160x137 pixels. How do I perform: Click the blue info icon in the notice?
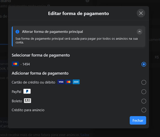coord(17,32)
